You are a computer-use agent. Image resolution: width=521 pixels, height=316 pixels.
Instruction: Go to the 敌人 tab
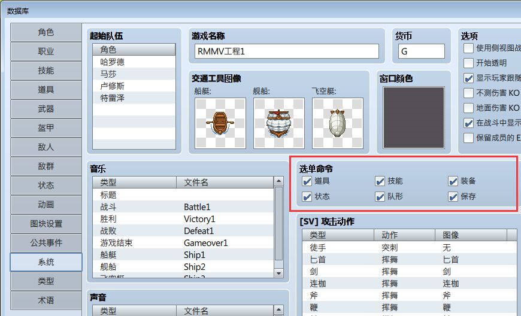46,147
